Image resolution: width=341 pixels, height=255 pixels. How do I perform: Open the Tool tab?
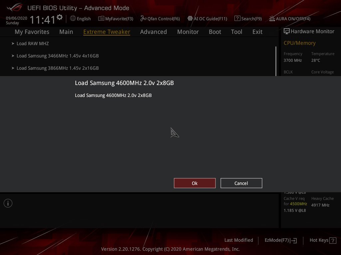click(237, 32)
